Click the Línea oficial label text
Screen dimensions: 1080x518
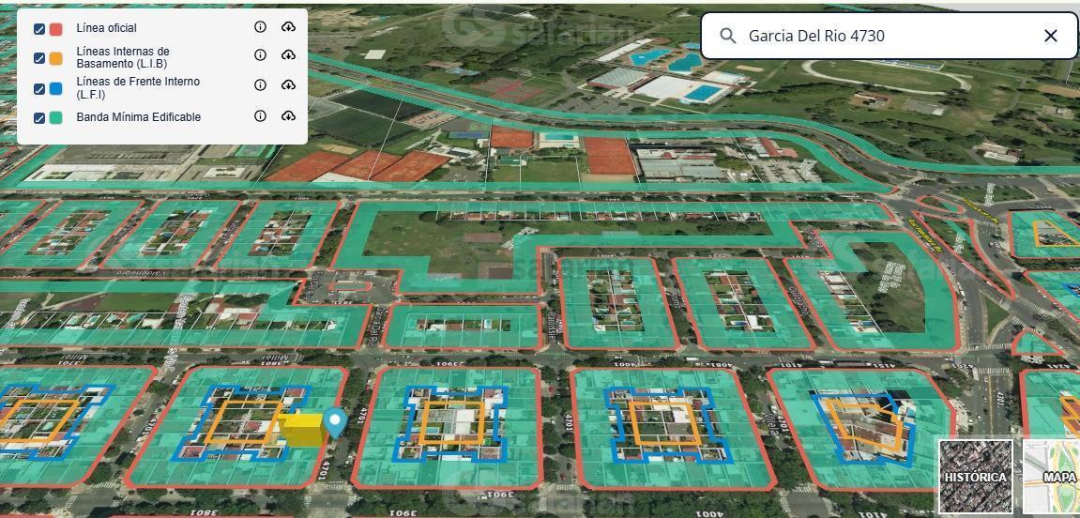click(x=107, y=28)
